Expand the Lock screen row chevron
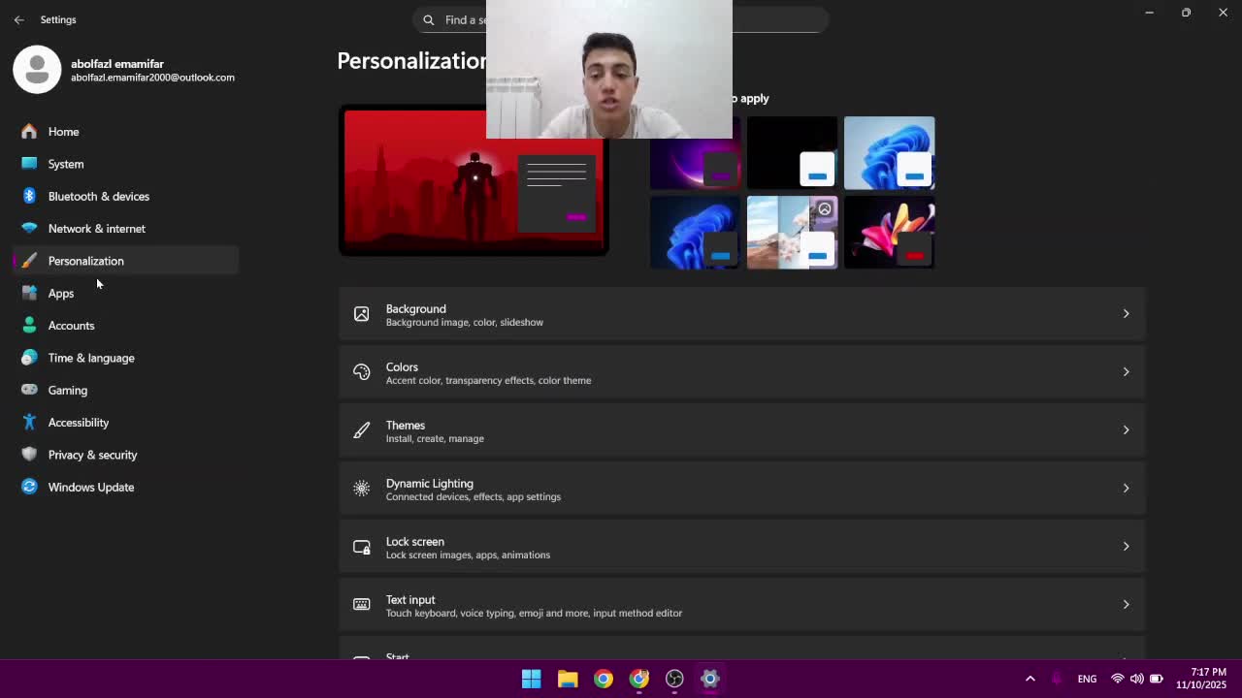The height and width of the screenshot is (698, 1242). 1126,547
